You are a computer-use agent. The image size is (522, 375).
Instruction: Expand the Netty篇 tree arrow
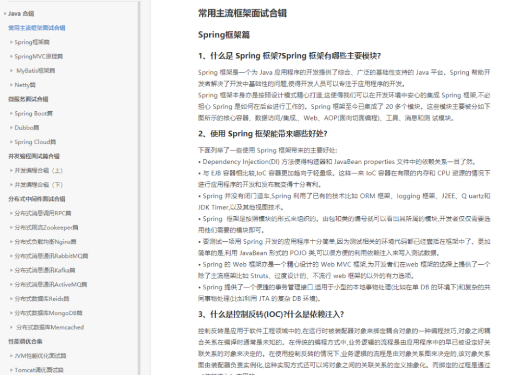pyautogui.click(x=11, y=85)
